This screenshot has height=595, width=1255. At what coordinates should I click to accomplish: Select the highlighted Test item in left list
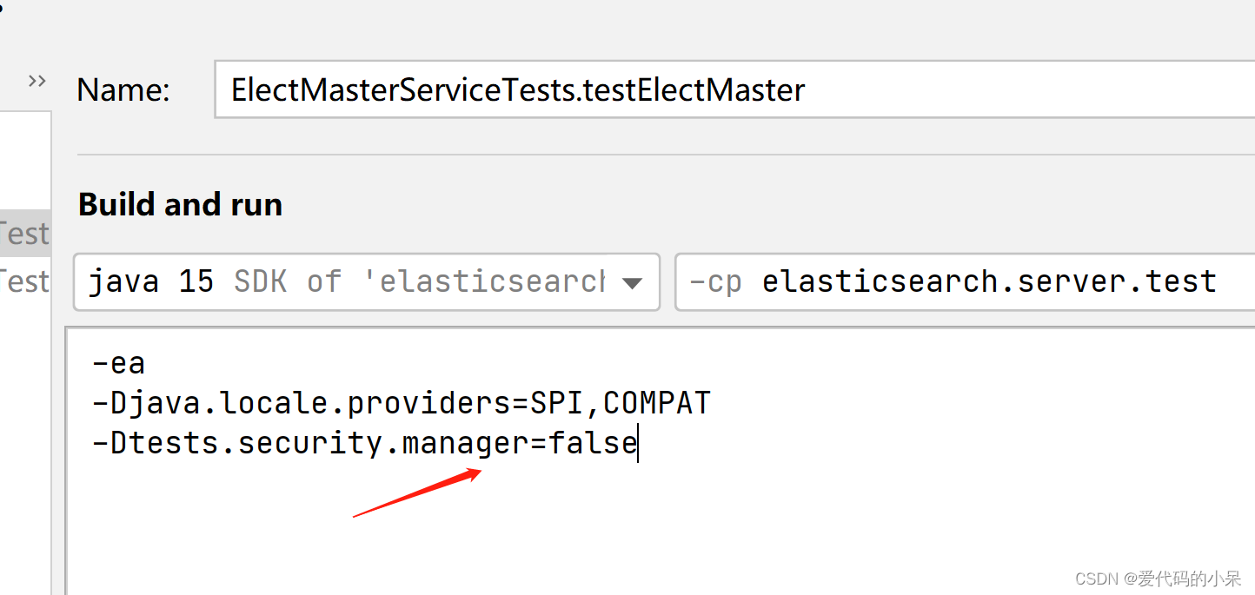(25, 233)
